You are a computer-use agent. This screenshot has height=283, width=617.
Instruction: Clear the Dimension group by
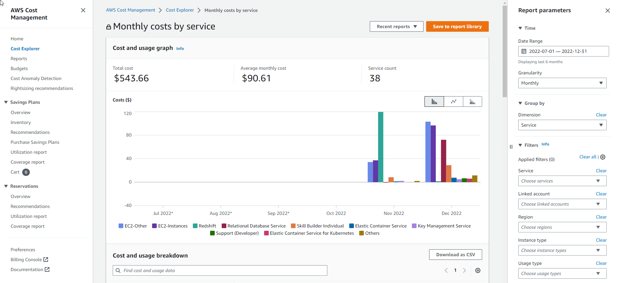601,115
